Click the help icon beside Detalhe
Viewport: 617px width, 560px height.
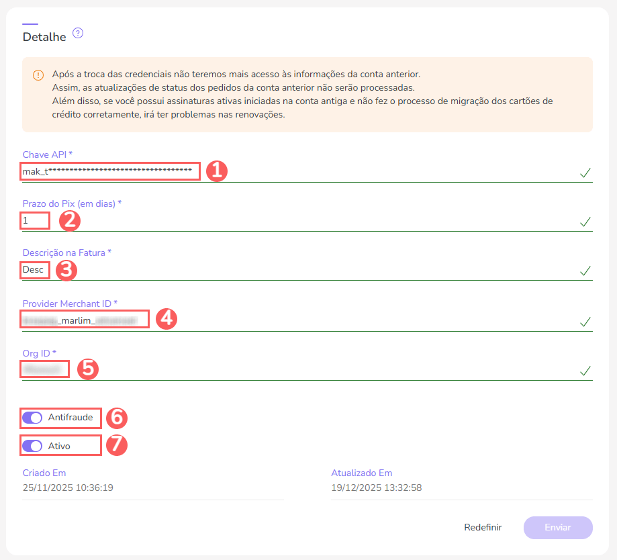(x=78, y=33)
